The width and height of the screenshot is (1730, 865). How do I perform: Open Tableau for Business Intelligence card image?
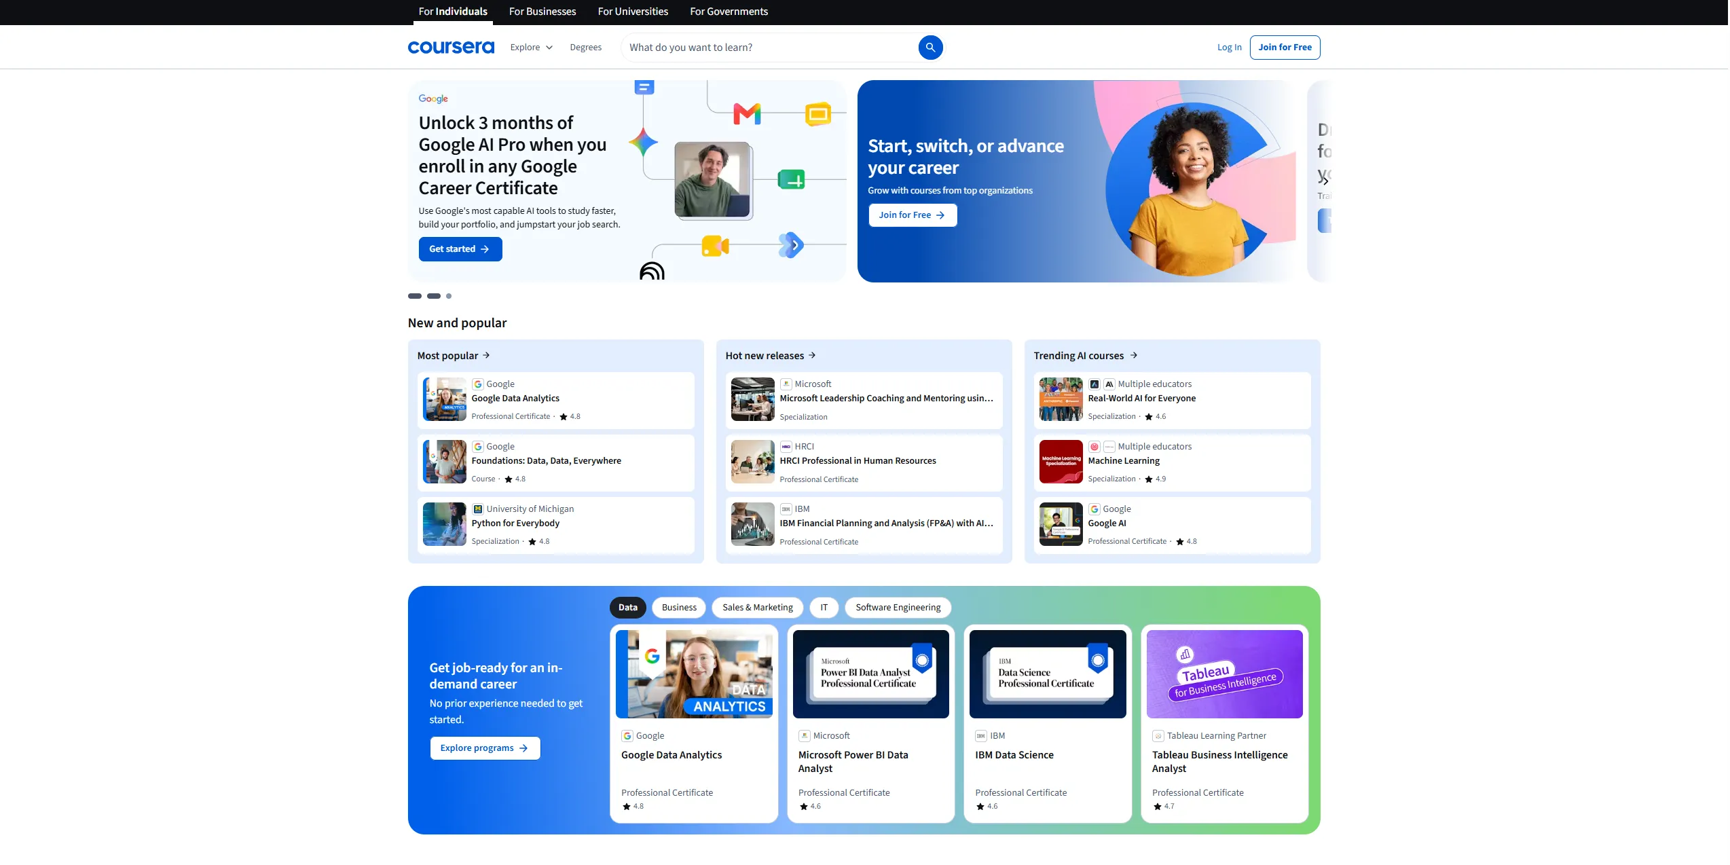1224,674
